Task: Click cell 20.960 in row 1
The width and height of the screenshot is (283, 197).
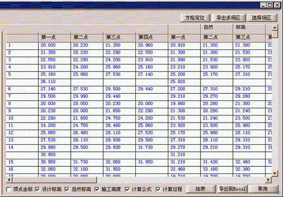Action: coord(152,45)
